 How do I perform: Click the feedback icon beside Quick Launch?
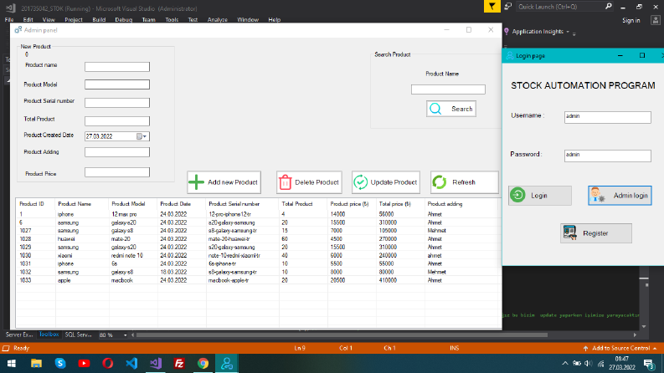(x=508, y=7)
